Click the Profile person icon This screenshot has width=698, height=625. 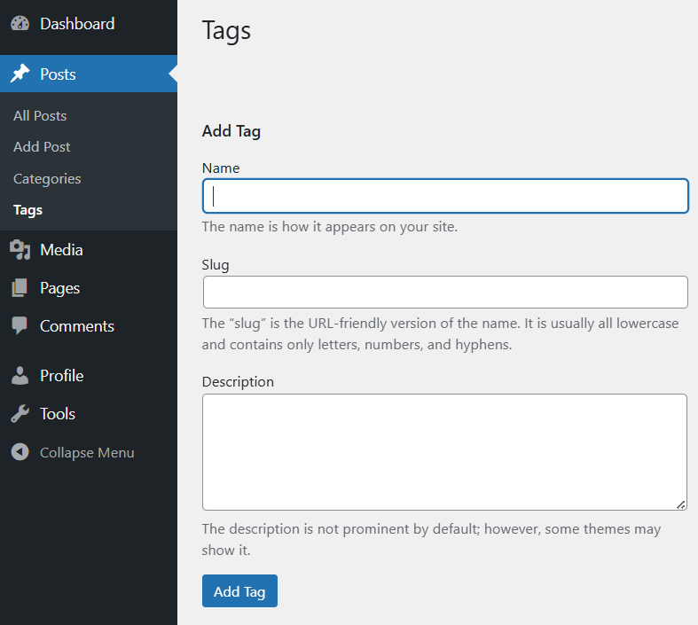pos(20,376)
